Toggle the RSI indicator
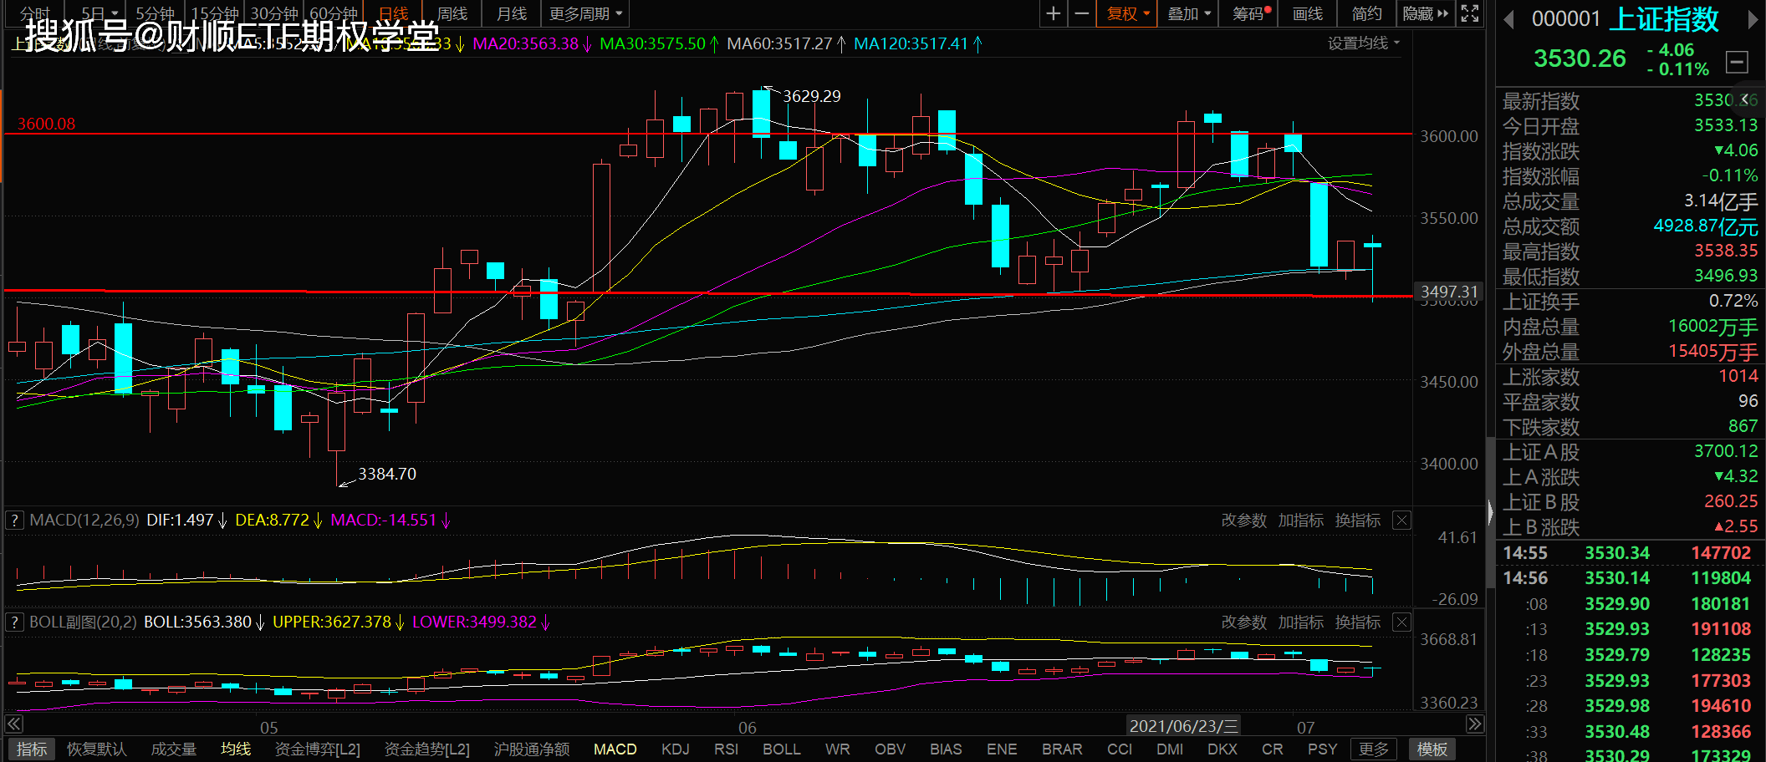The width and height of the screenshot is (1766, 762). [726, 749]
